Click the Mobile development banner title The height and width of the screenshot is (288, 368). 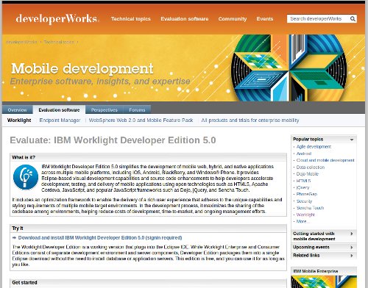(82, 68)
